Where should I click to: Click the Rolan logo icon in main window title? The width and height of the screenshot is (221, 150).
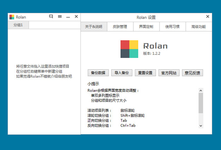pyautogui.click(x=12, y=17)
